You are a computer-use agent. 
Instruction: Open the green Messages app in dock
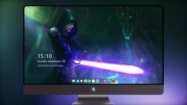point(74,81)
